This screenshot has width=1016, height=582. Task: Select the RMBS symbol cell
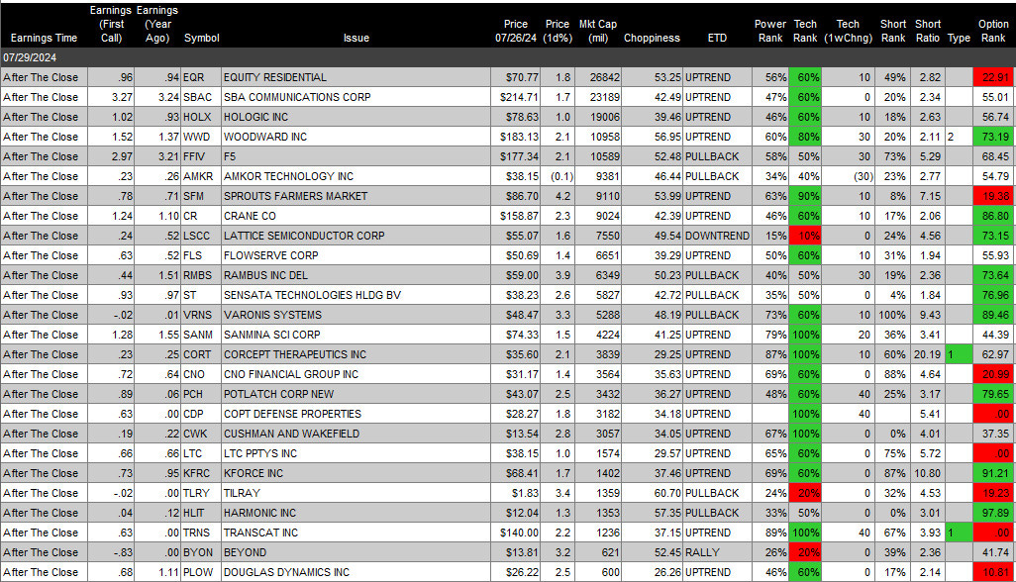201,275
